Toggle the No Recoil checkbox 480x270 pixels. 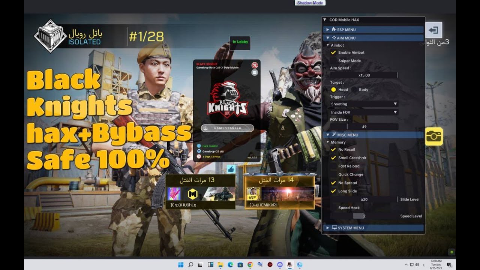333,150
